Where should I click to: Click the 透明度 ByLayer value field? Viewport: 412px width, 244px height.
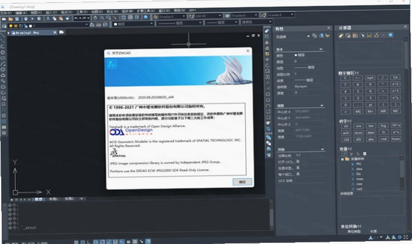click(x=309, y=86)
